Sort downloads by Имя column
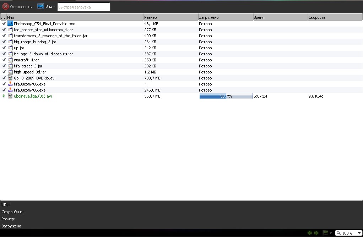 click(x=75, y=17)
